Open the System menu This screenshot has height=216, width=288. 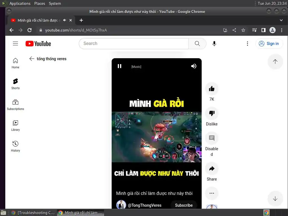pyautogui.click(x=55, y=3)
